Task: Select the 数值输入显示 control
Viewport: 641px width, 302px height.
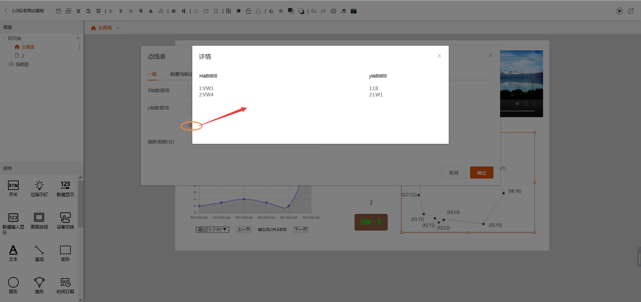Action: [x=13, y=224]
